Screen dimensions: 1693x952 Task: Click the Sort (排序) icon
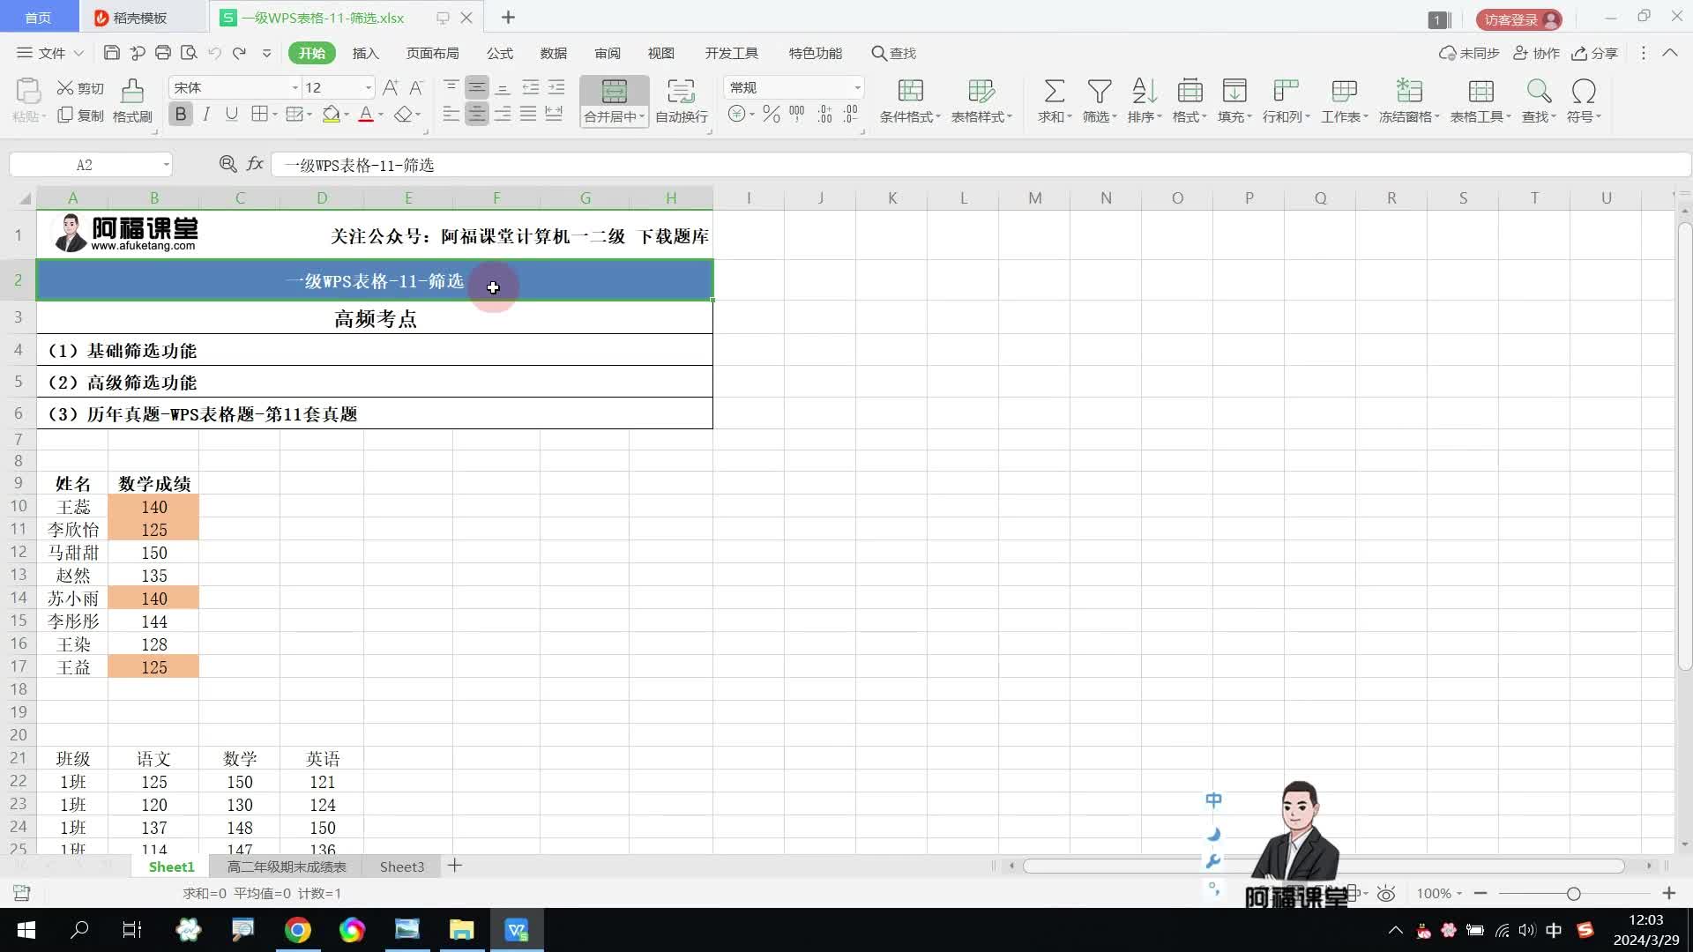(x=1144, y=91)
